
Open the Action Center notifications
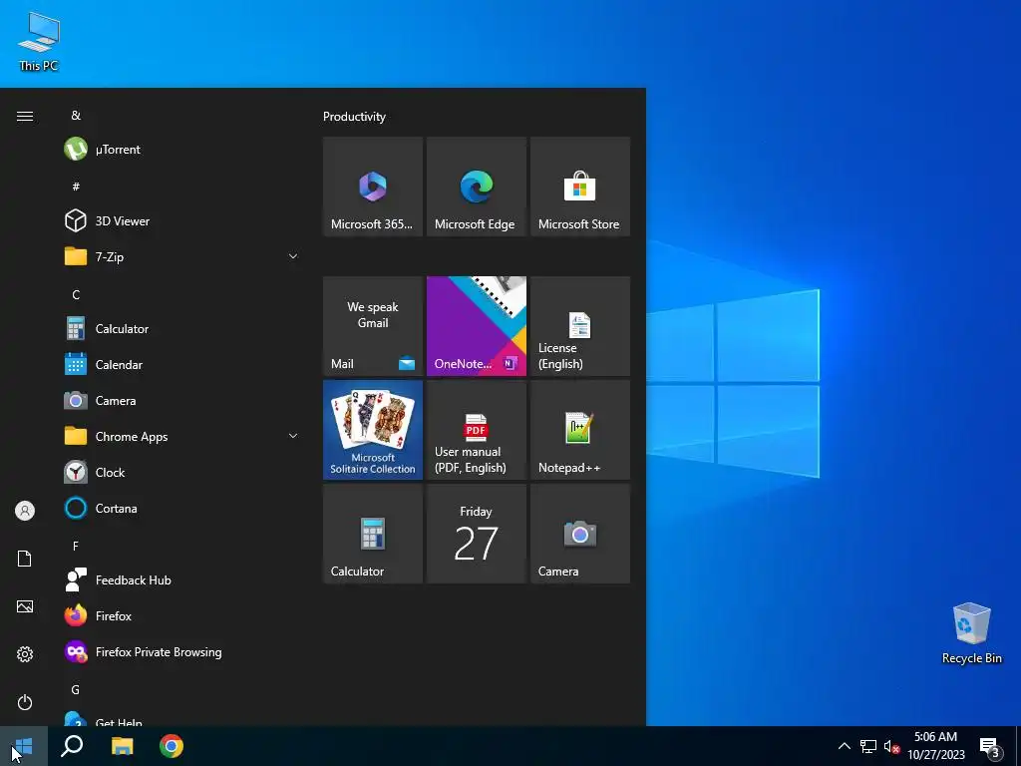coord(990,746)
